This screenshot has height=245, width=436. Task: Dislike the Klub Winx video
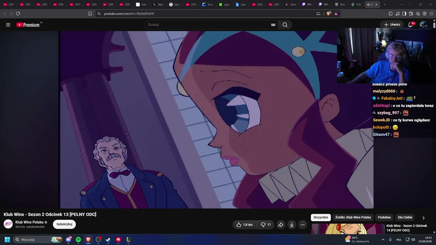(266, 225)
